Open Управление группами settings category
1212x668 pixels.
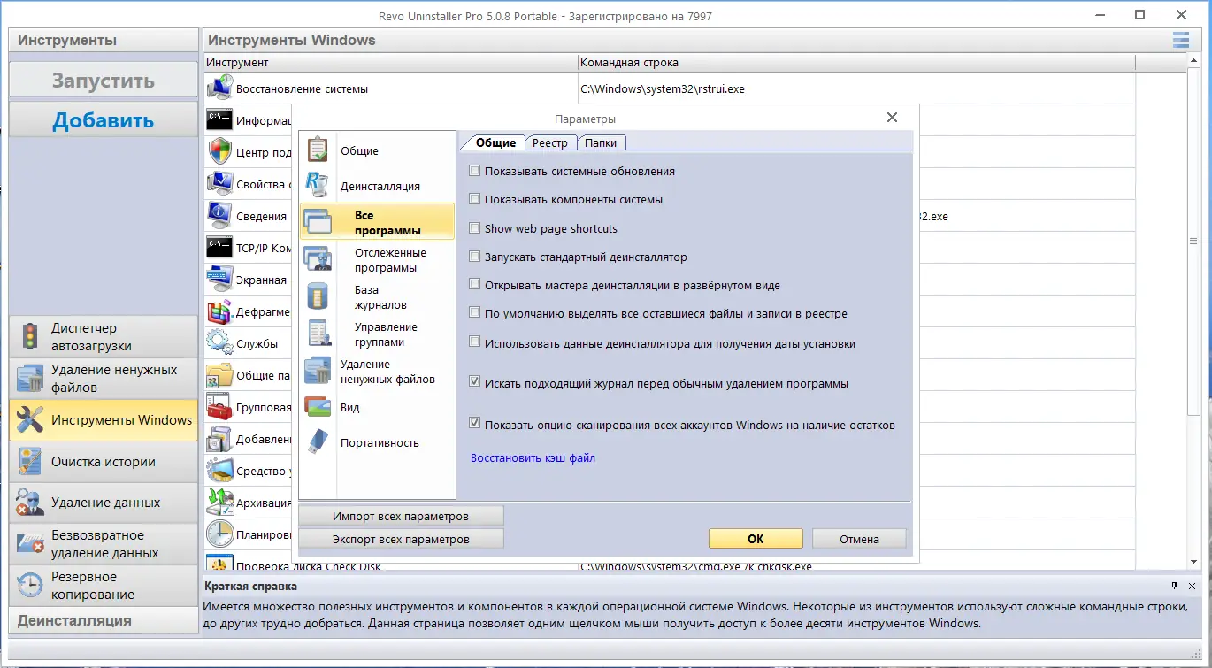click(x=377, y=334)
